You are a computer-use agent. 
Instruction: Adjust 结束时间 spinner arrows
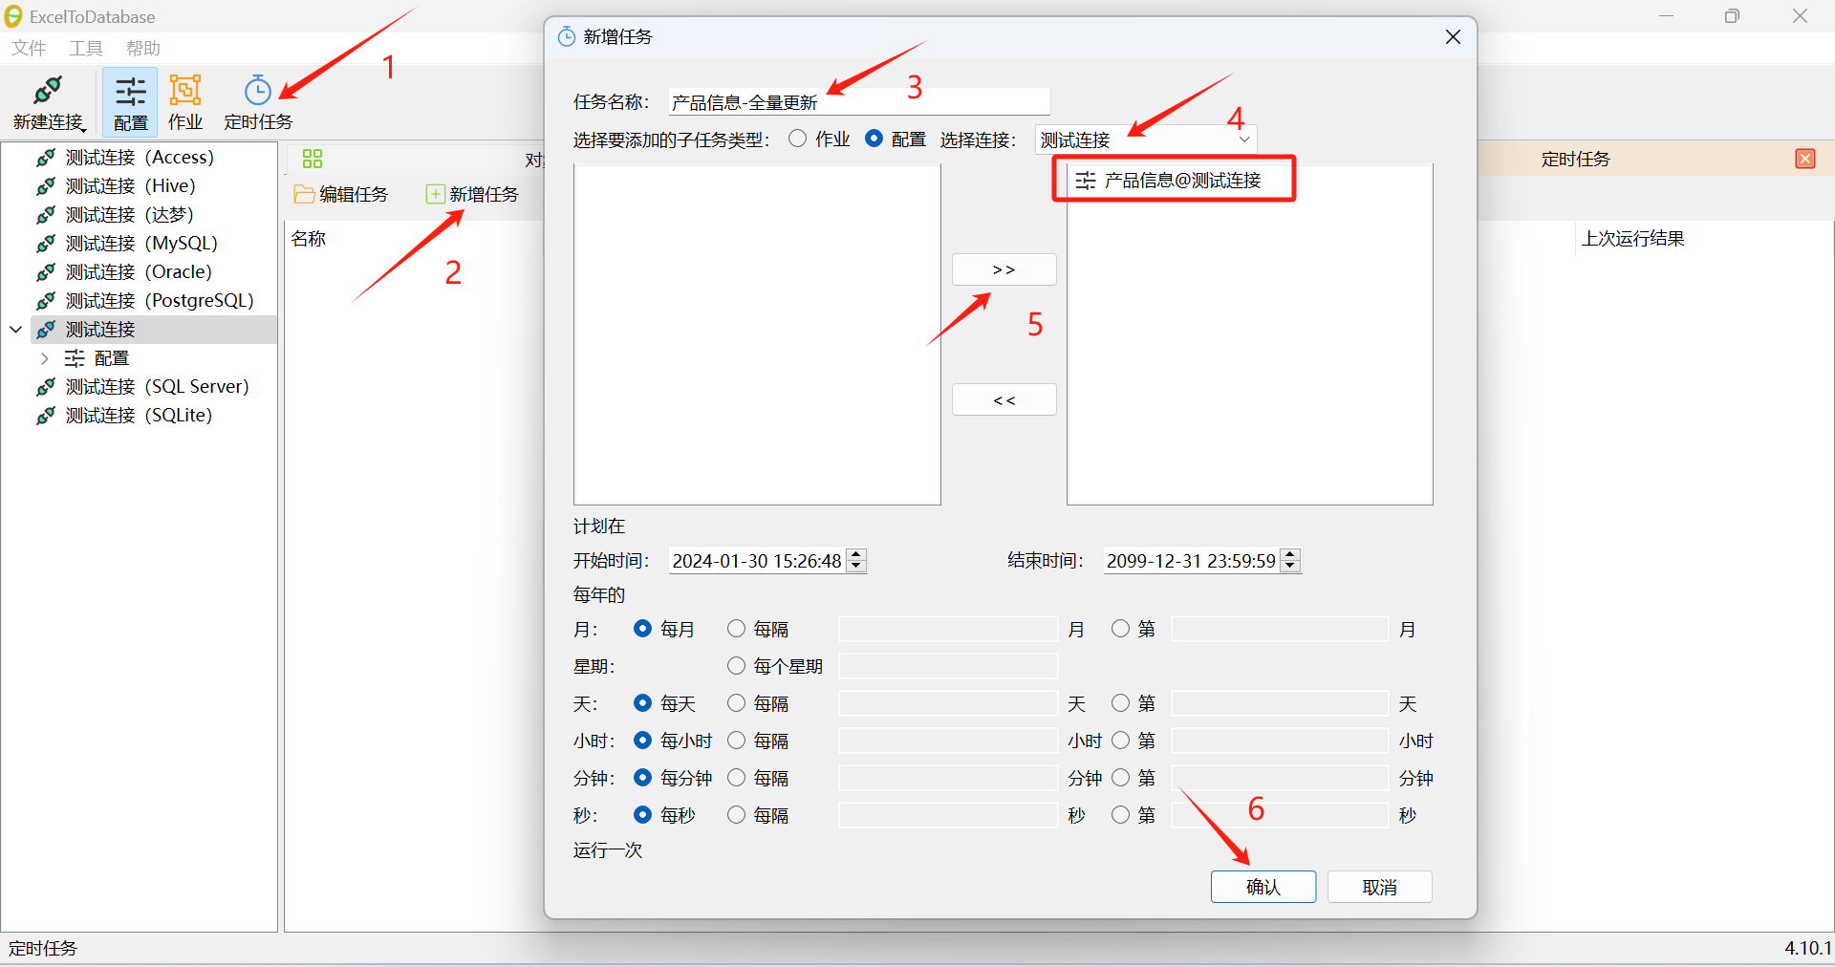coord(1290,561)
